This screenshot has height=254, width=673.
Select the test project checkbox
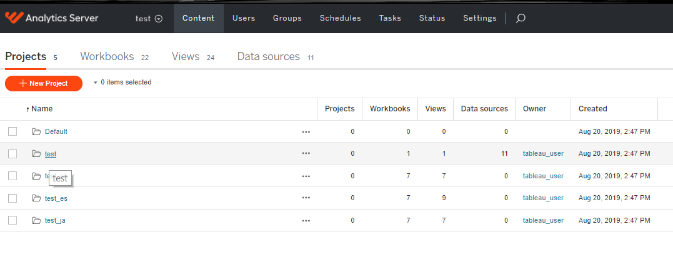tap(12, 154)
